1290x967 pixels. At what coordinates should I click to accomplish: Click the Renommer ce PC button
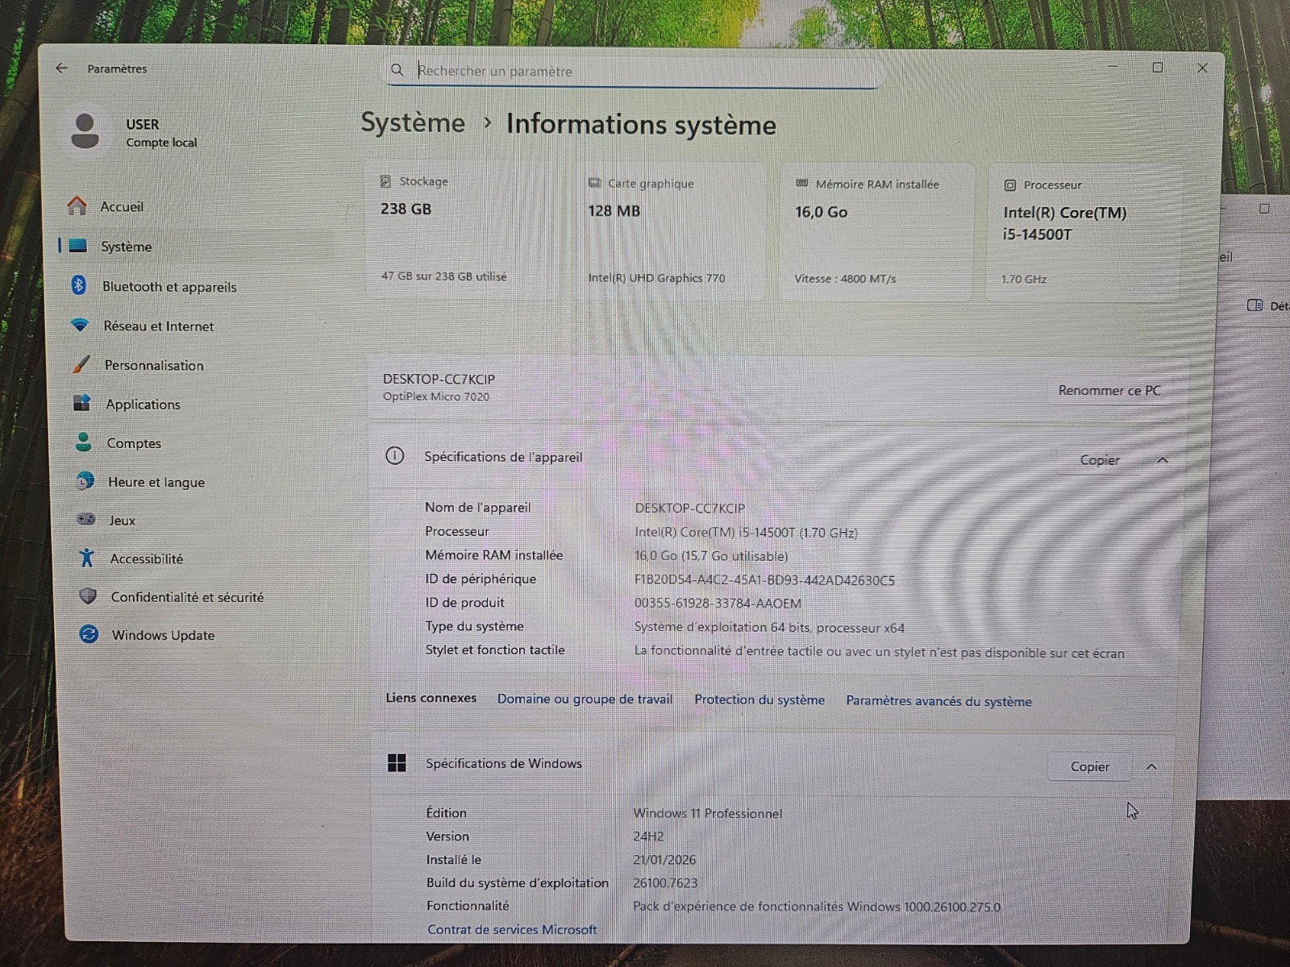coord(1109,391)
